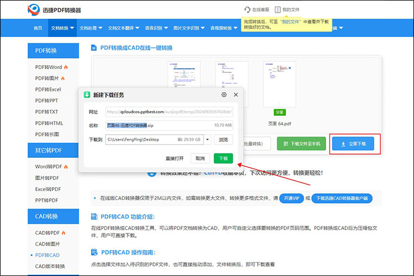Select the CAD转换 sidebar header
The height and width of the screenshot is (276, 414).
click(54, 216)
